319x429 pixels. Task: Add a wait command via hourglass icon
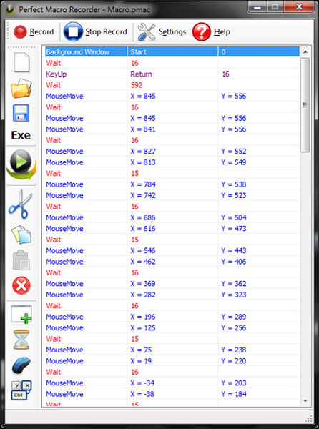21,340
